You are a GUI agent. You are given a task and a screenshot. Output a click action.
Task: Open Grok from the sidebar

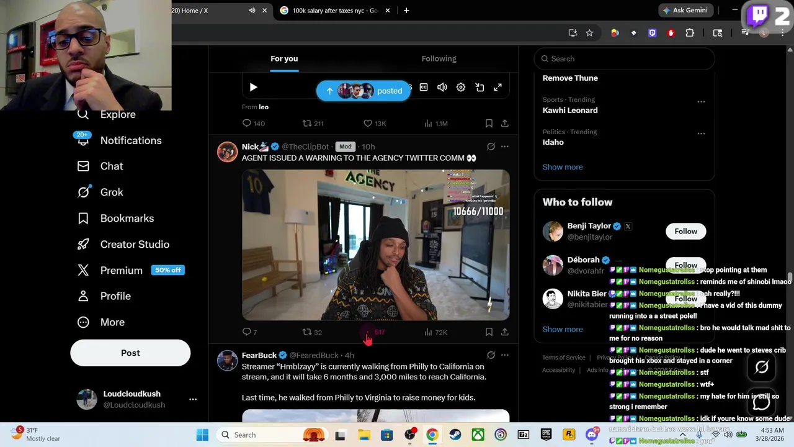[x=100, y=192]
